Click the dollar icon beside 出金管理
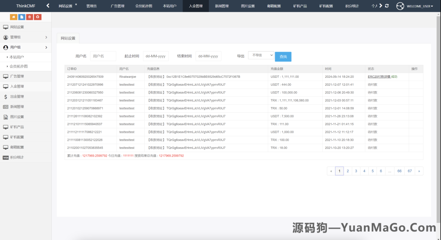Image resolution: width=441 pixels, height=240 pixels. point(6,96)
